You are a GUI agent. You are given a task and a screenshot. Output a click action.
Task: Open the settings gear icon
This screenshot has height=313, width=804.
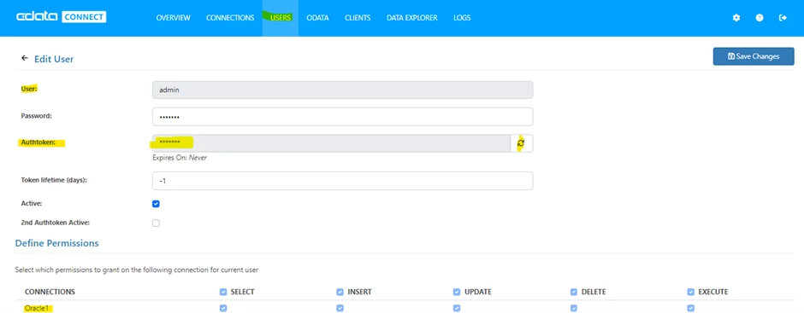coord(736,18)
